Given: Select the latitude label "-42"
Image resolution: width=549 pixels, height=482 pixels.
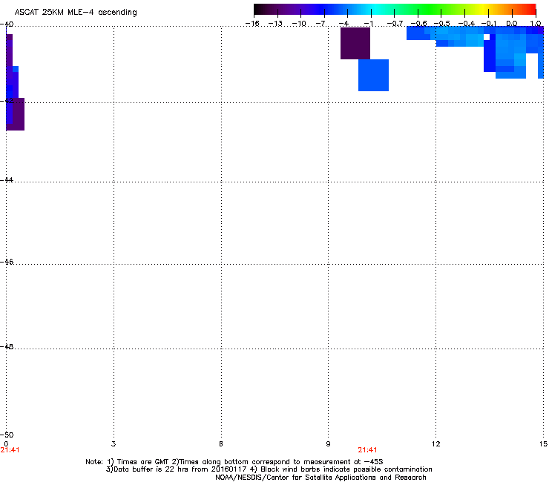Looking at the screenshot, I should click(7, 100).
